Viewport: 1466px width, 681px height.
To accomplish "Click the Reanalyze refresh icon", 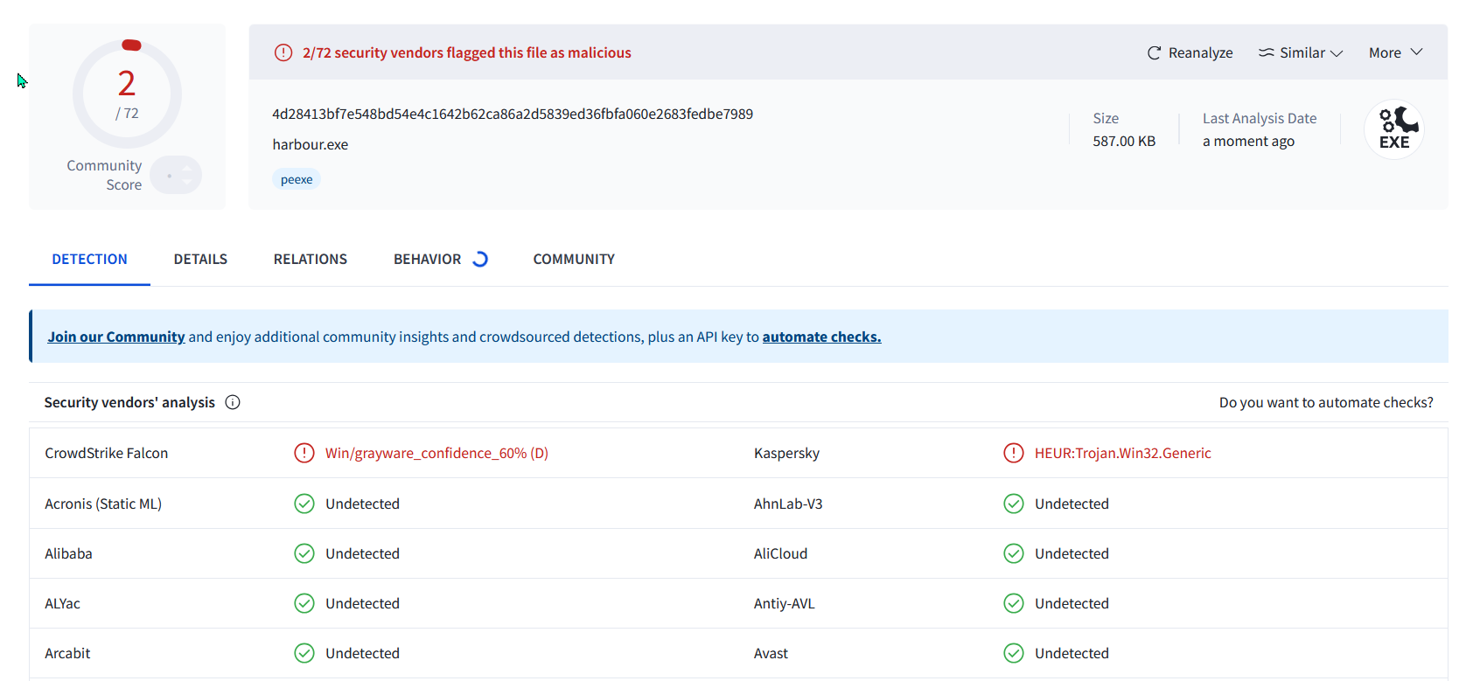I will 1154,53.
